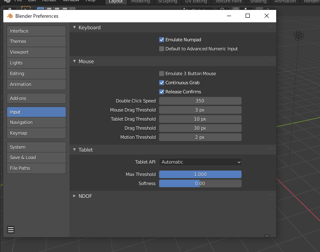Open the Shading workspace tab

(x=258, y=2)
